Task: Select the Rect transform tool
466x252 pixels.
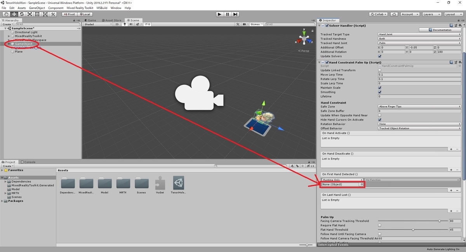Action: 37,14
